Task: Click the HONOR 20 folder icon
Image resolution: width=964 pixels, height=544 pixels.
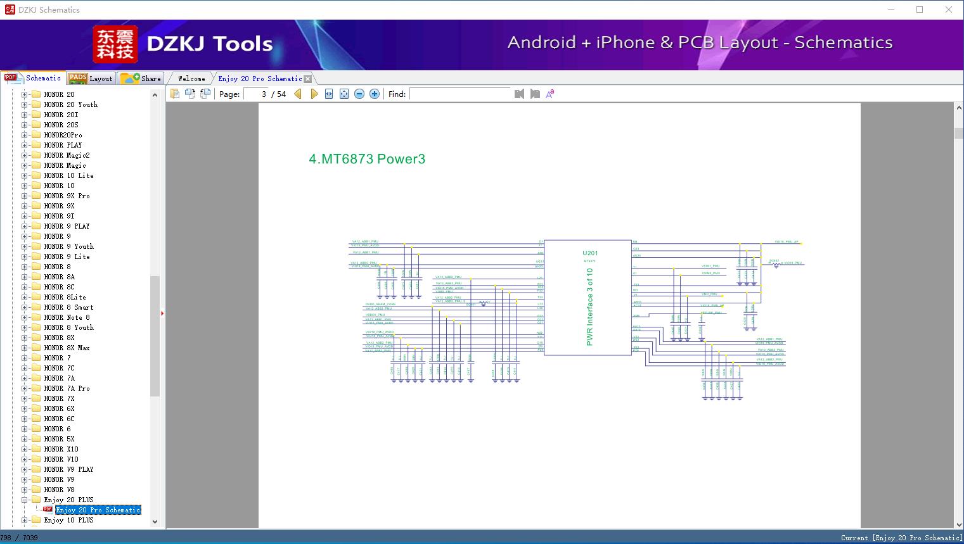Action: [x=36, y=94]
